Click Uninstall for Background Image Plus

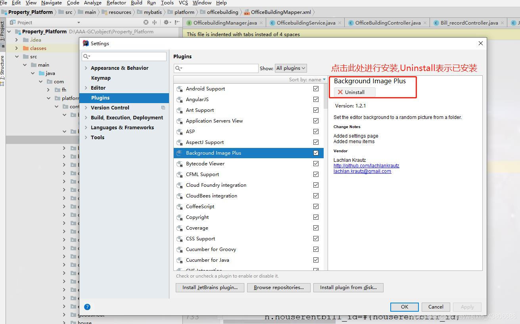[355, 92]
